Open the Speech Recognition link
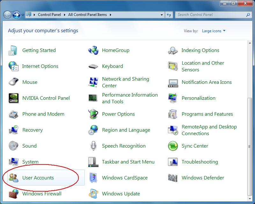Screen dimensions: 255x204 point(124,146)
